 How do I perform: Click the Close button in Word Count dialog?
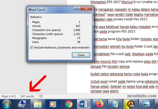[x=81, y=55]
